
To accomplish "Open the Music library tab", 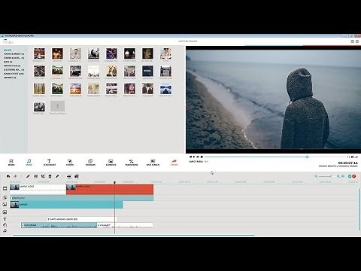I will pyautogui.click(x=29, y=162).
